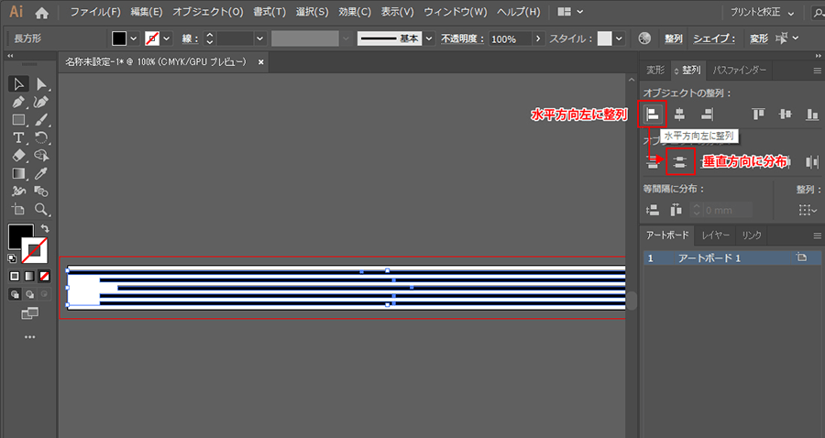Image resolution: width=825 pixels, height=438 pixels.
Task: Set paint mode to Gradient
Action: (29, 276)
